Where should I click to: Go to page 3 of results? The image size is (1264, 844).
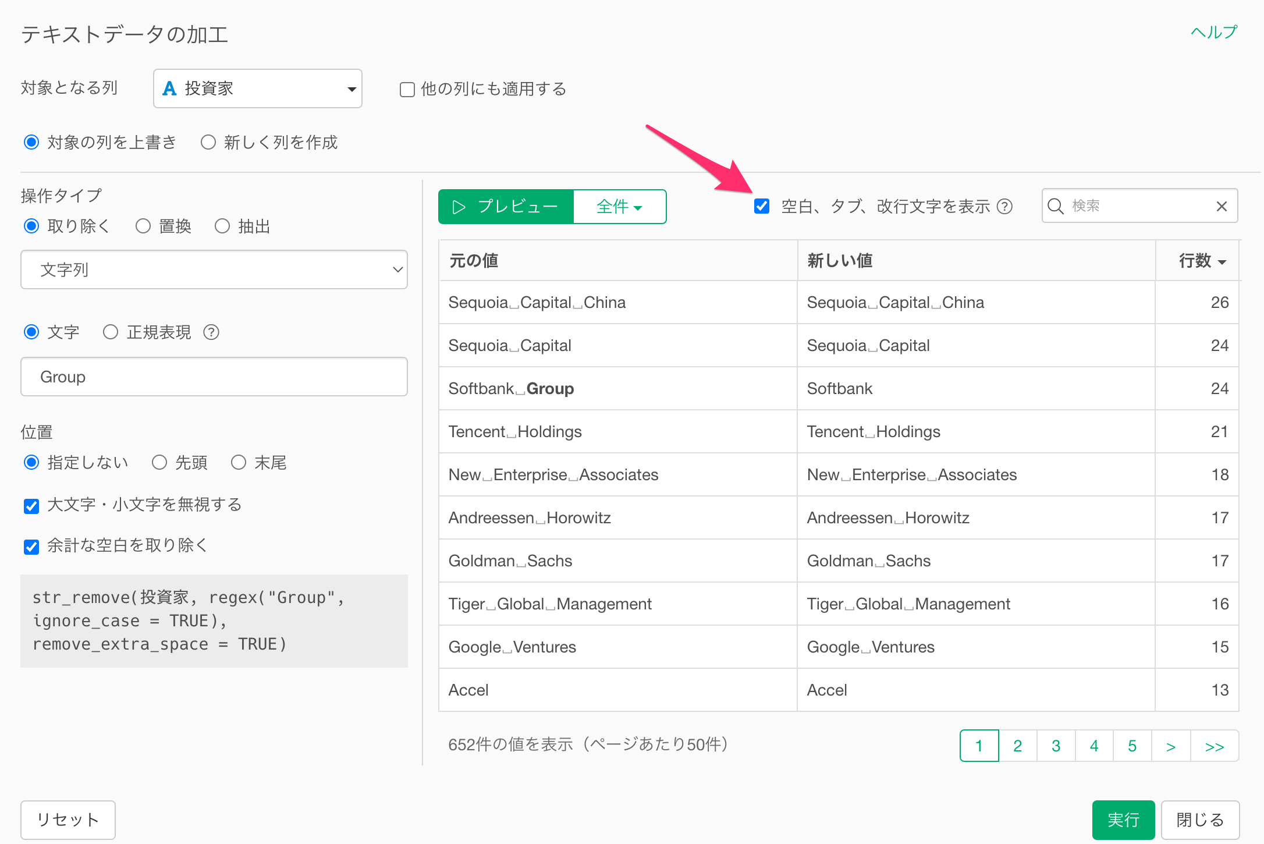(x=1056, y=746)
